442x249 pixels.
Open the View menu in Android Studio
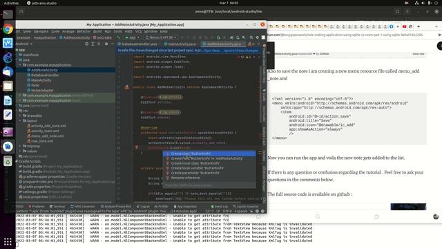point(27,31)
